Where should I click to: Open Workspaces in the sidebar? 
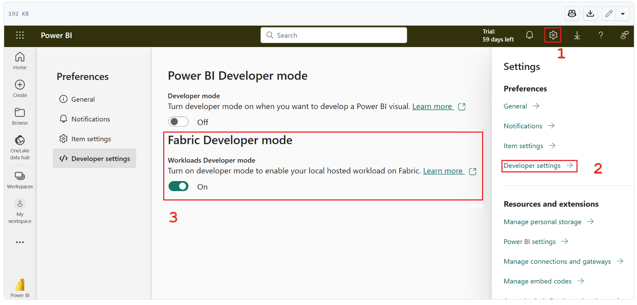(20, 180)
